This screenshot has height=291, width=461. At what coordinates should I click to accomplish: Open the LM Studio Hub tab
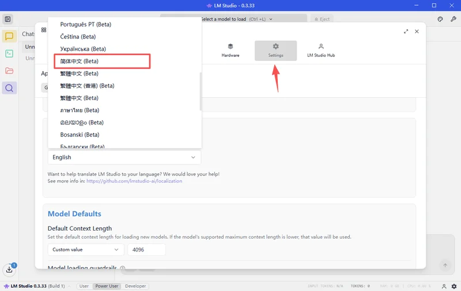[x=321, y=51]
